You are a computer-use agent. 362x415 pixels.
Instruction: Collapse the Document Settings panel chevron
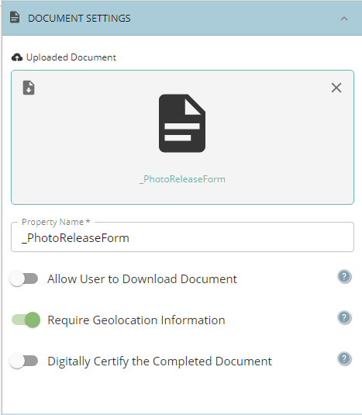coord(344,19)
